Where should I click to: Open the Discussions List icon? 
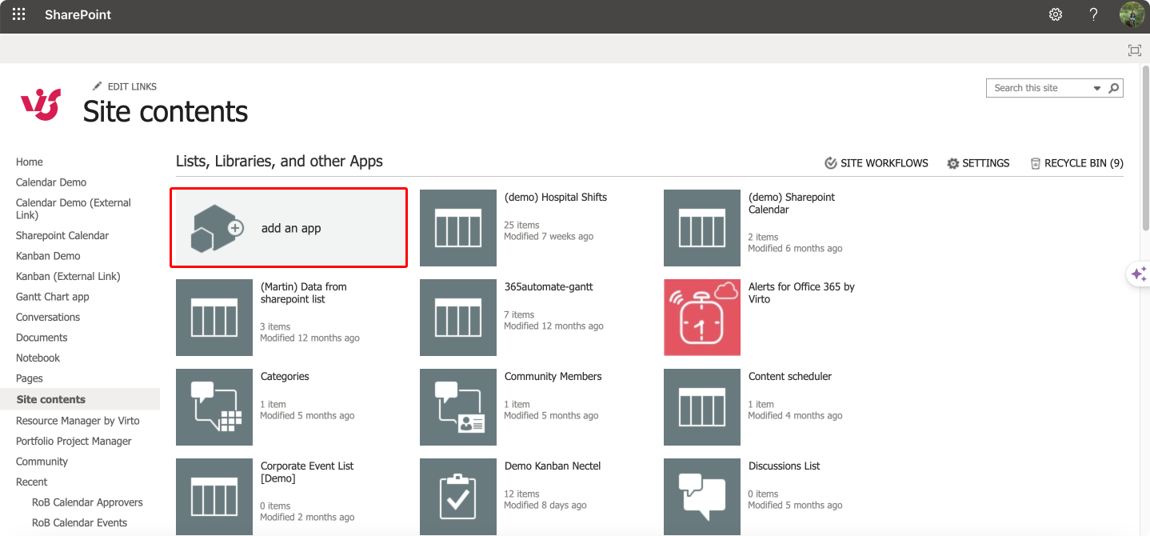click(x=702, y=497)
